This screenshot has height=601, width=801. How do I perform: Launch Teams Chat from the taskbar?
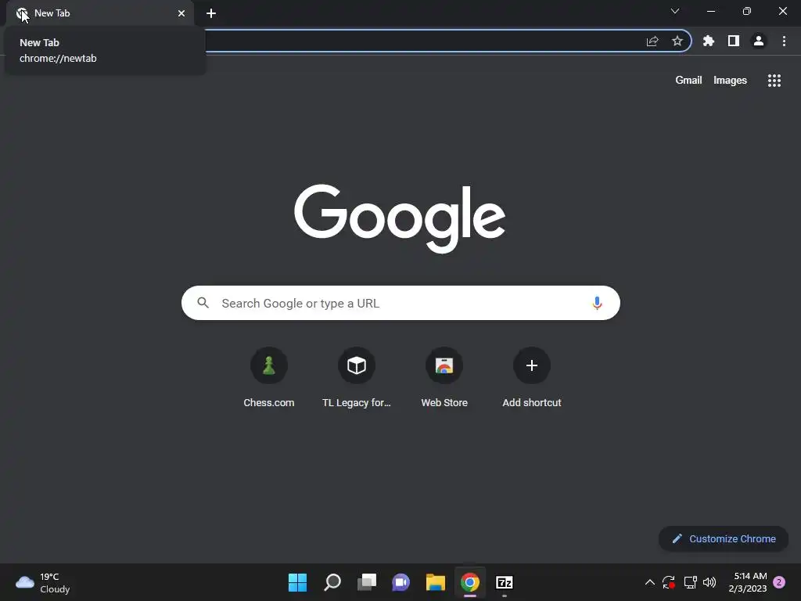pyautogui.click(x=401, y=582)
